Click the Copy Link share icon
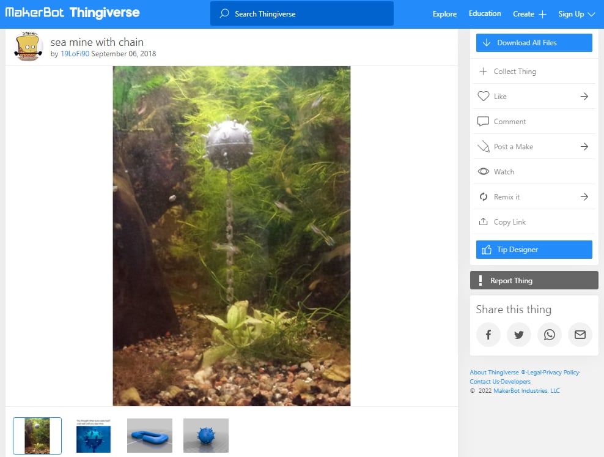The width and height of the screenshot is (604, 457). click(483, 222)
